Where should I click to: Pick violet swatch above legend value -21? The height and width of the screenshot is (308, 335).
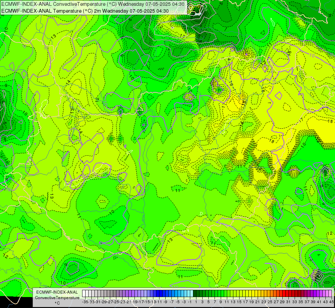127,293
